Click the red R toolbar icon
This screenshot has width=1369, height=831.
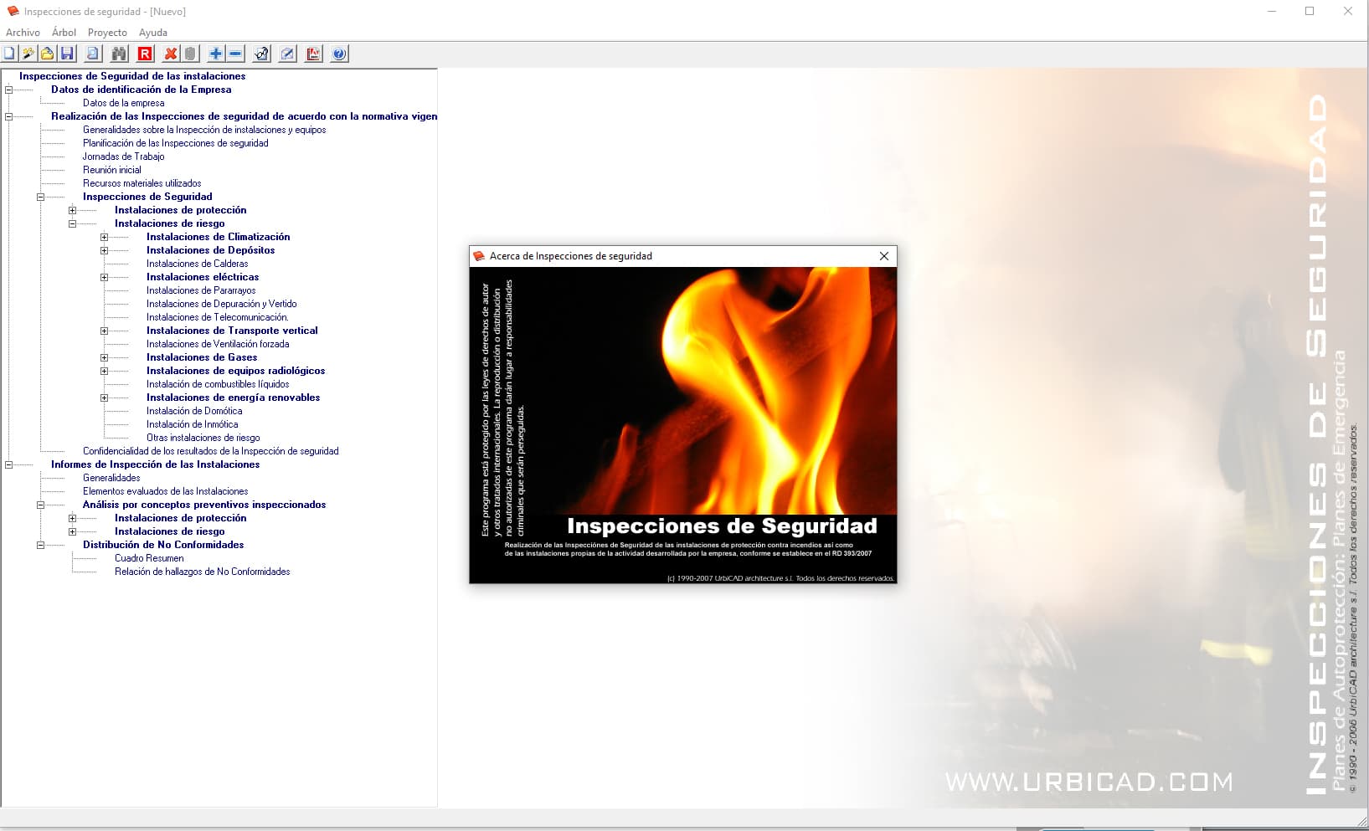tap(145, 54)
